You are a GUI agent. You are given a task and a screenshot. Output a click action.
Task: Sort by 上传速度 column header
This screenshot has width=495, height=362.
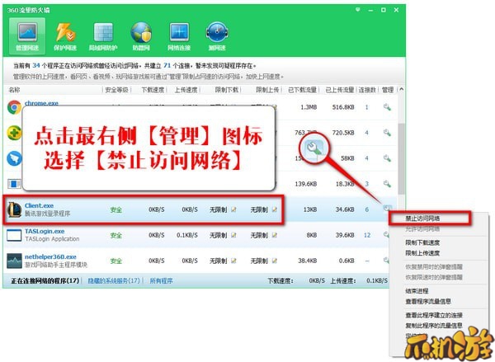186,90
